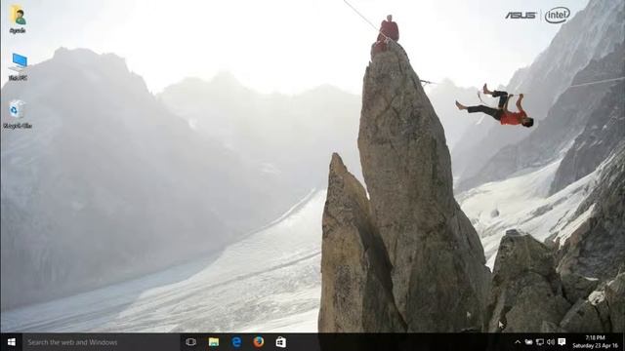Select the Recycle Bin desktop icon
Screen dimensions: 625x351
pos(18,114)
